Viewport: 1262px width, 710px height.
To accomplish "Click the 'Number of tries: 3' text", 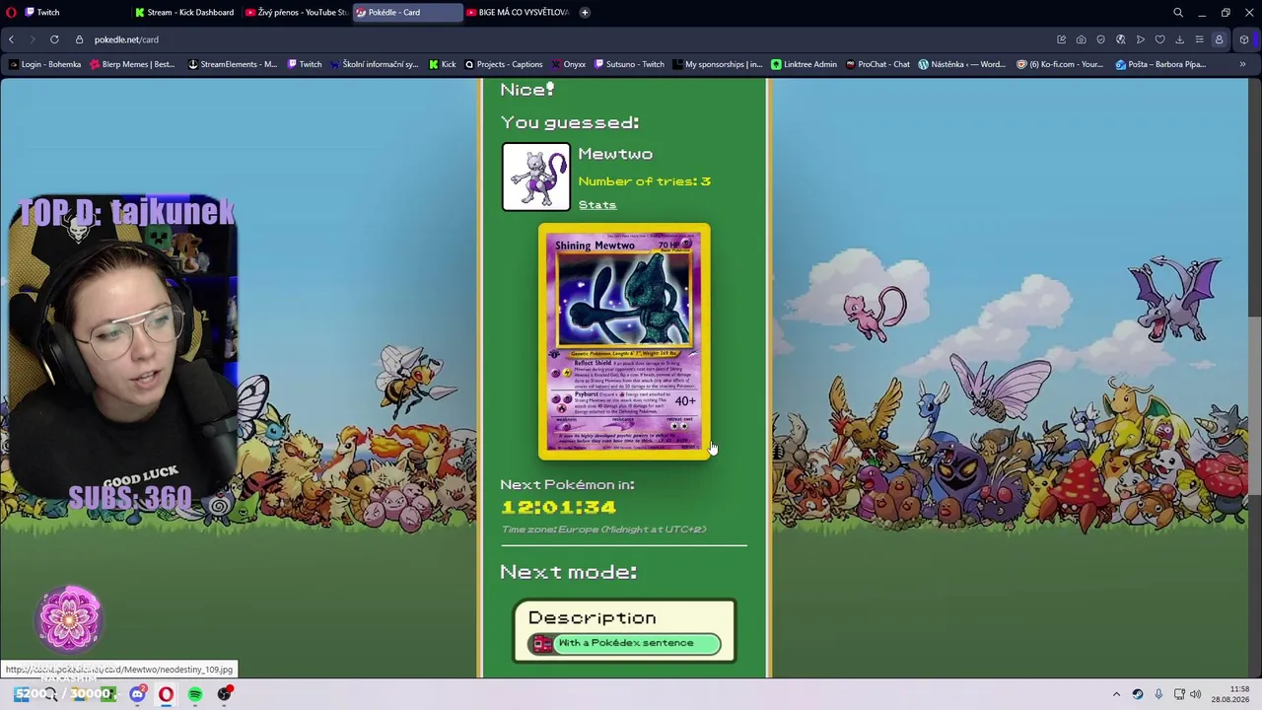I will 644,181.
